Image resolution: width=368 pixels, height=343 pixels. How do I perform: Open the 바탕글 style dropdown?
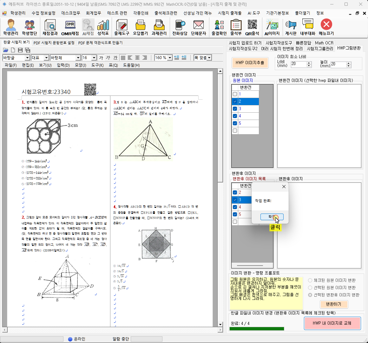point(27,58)
